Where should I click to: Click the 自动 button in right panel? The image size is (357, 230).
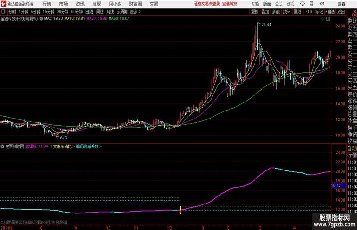[352, 149]
